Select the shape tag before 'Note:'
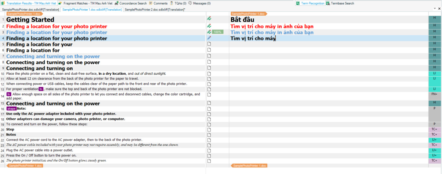The image size is (442, 174). tap(12, 108)
